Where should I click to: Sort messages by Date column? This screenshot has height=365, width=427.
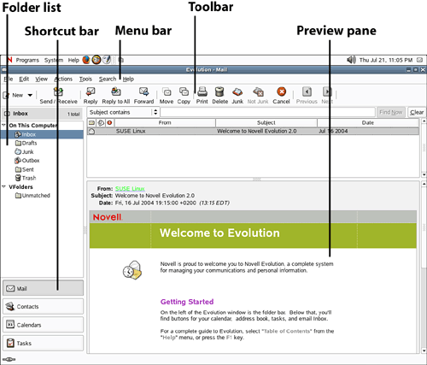click(368, 123)
